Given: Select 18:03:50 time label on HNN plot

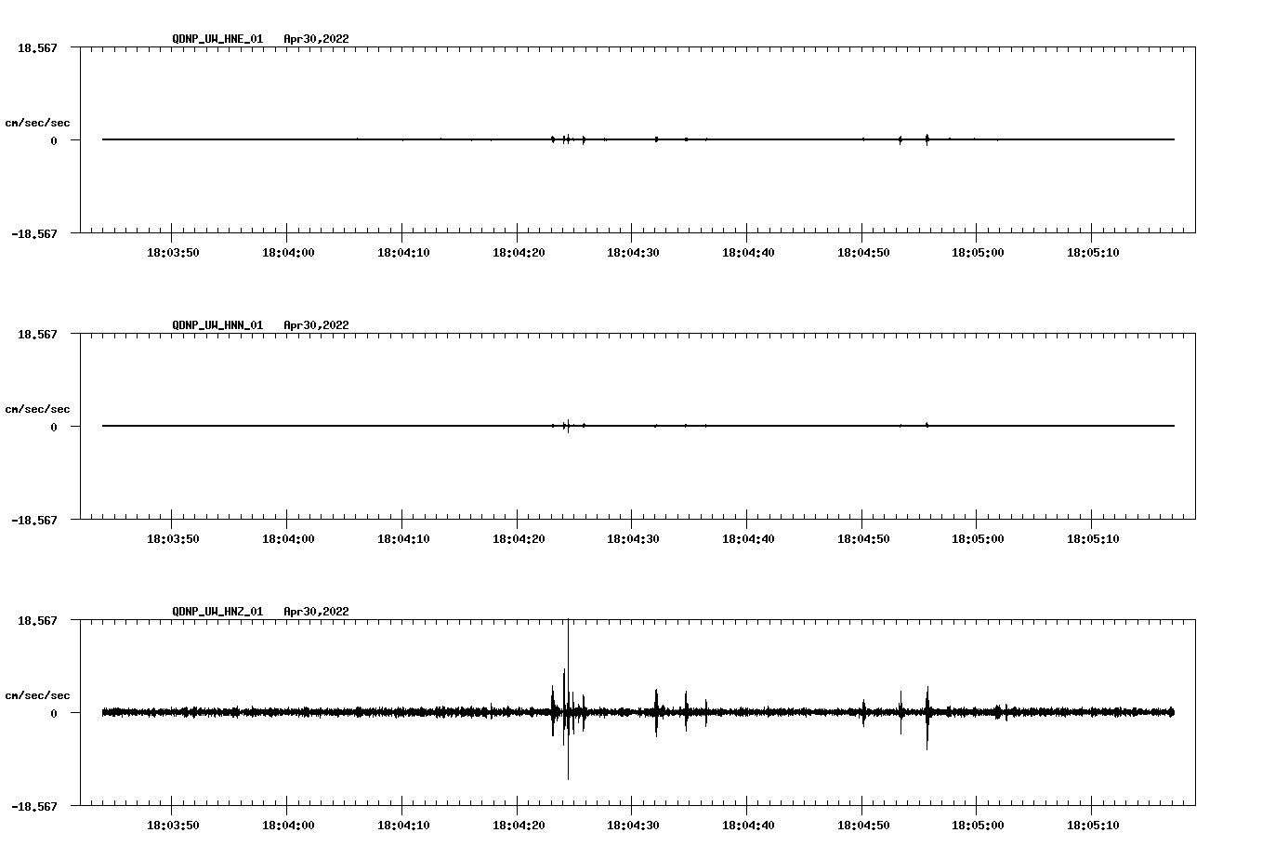Looking at the screenshot, I should tap(172, 539).
